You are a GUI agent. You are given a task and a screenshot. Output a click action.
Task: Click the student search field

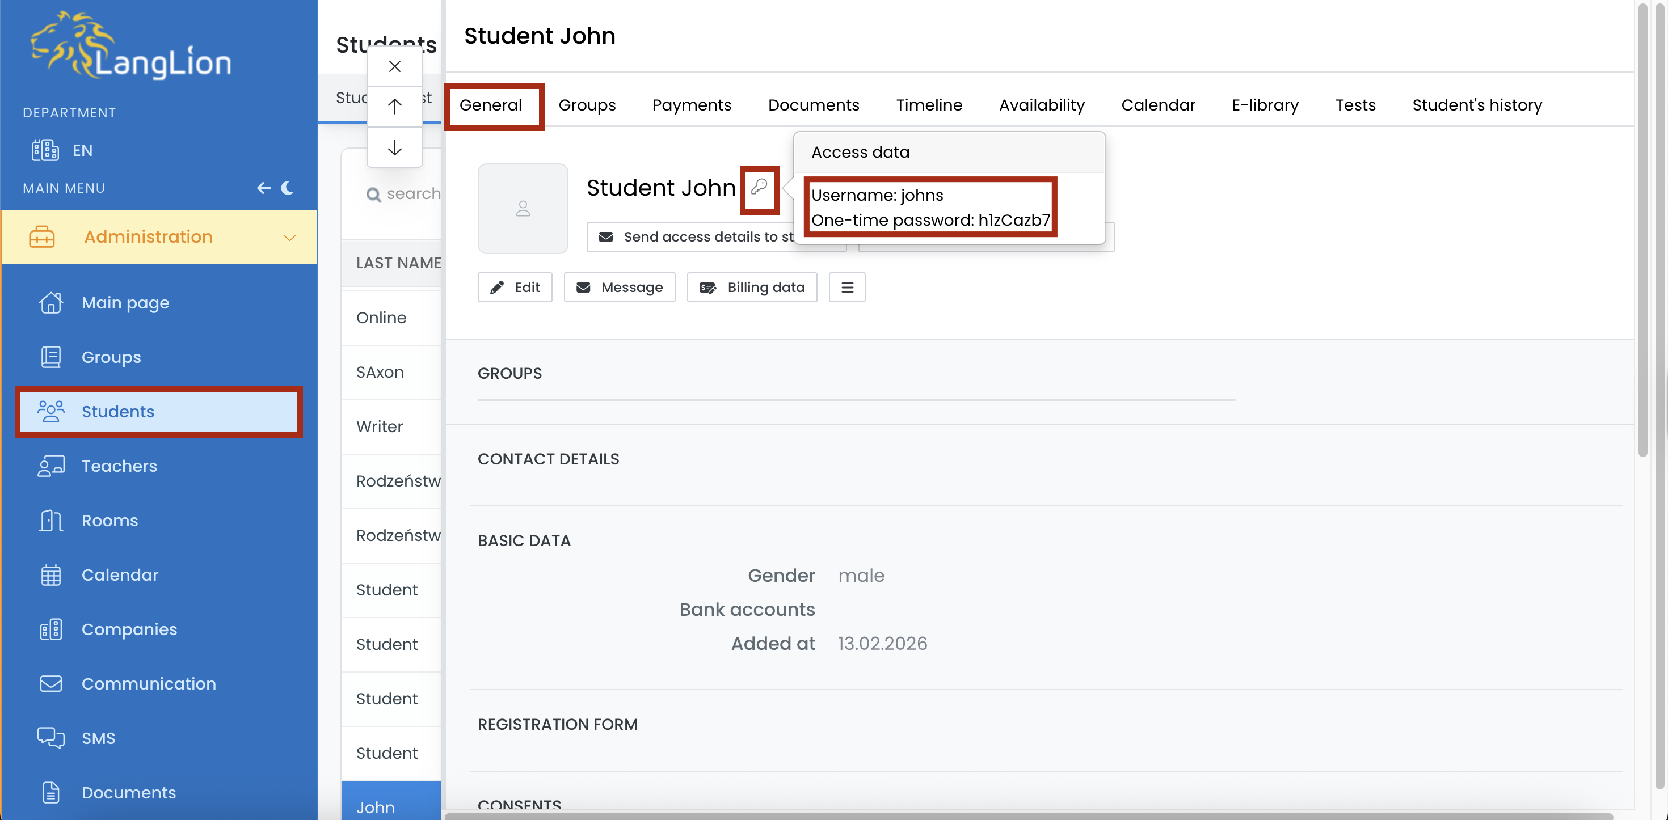point(412,193)
